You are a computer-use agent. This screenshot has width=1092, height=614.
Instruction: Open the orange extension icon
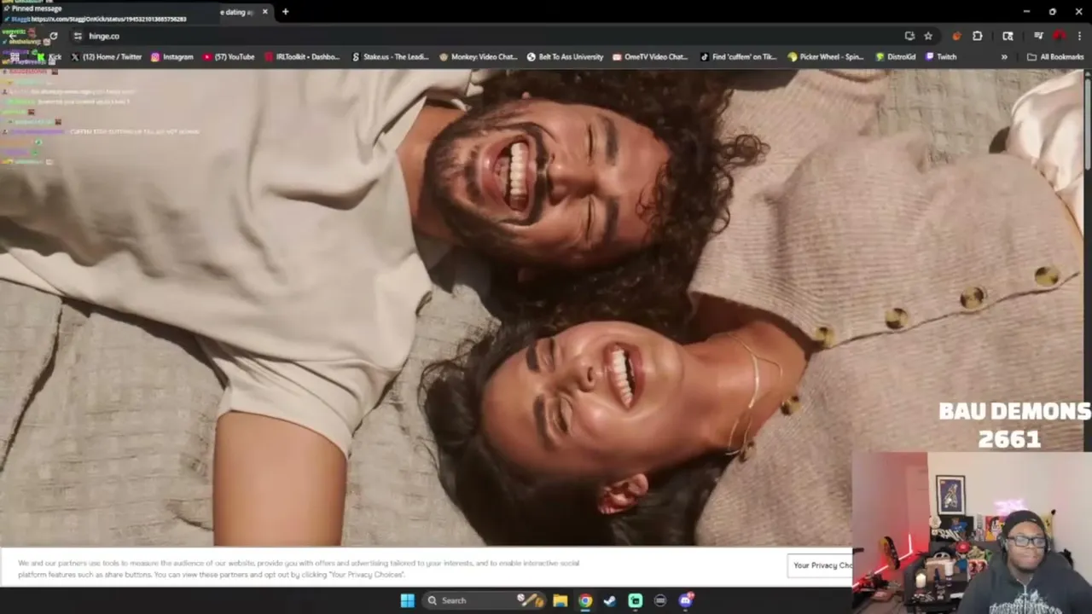pos(956,36)
